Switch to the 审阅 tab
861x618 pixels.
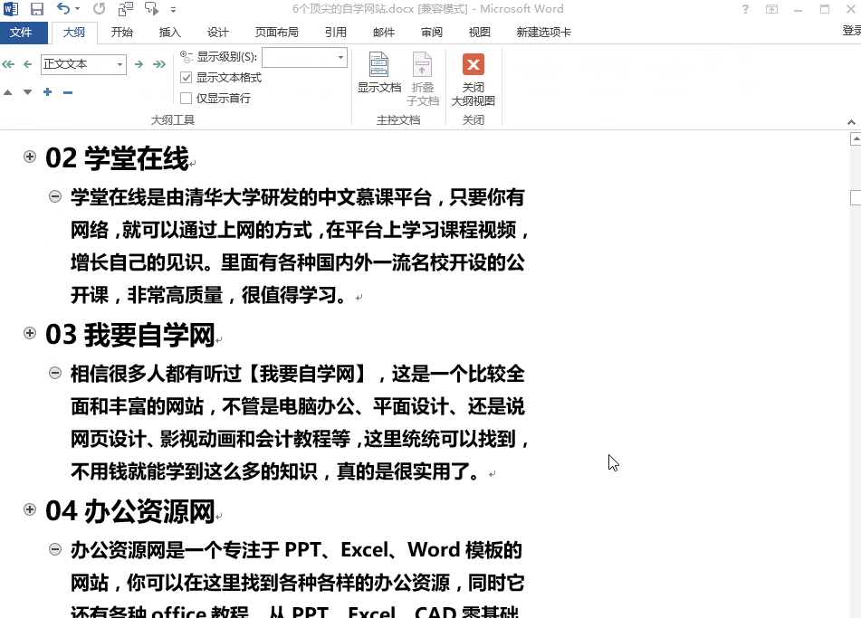432,33
